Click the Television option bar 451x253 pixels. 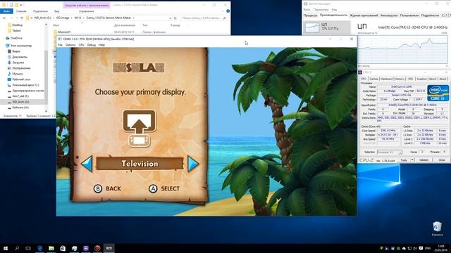click(140, 164)
